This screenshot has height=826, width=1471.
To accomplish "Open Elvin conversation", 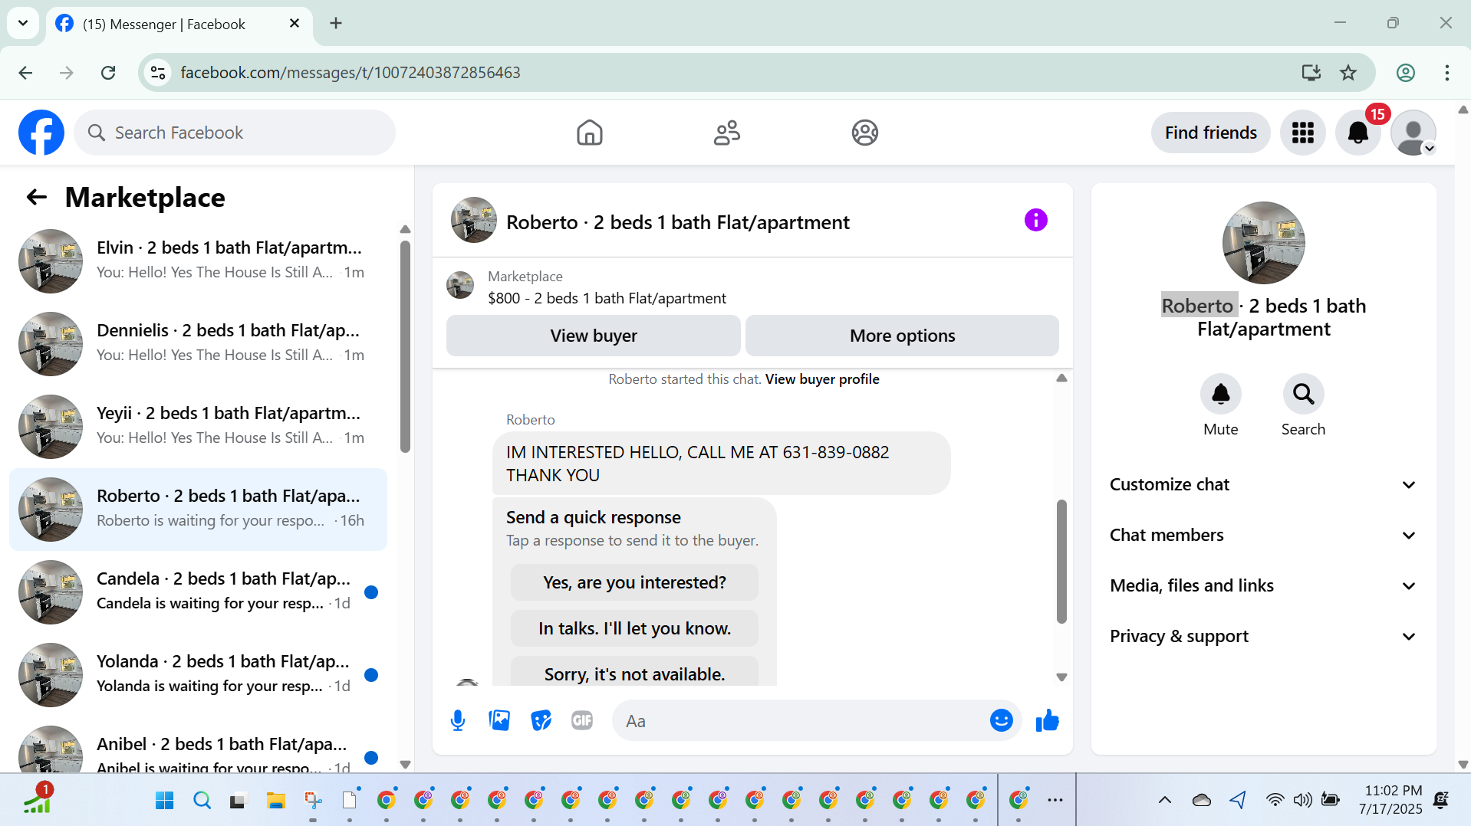I will point(198,261).
